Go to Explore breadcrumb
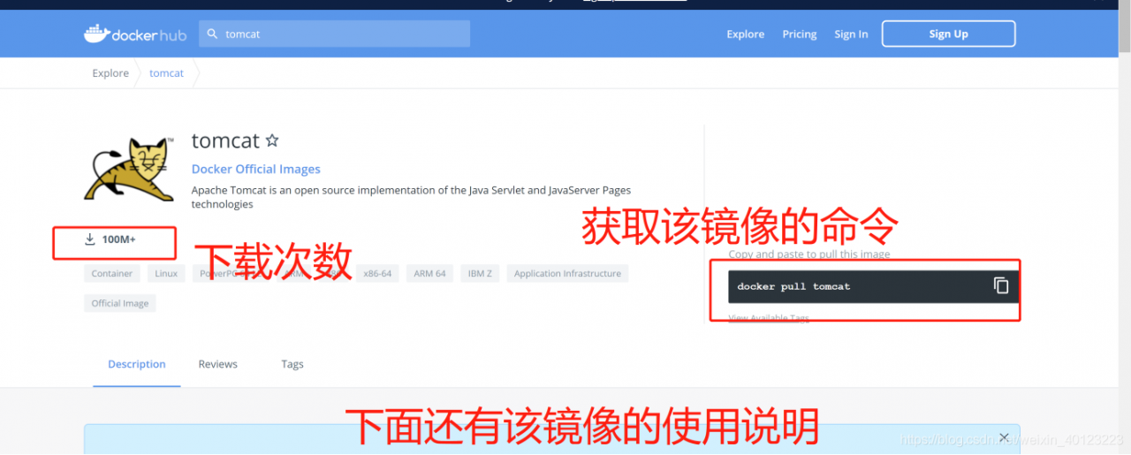 (110, 73)
